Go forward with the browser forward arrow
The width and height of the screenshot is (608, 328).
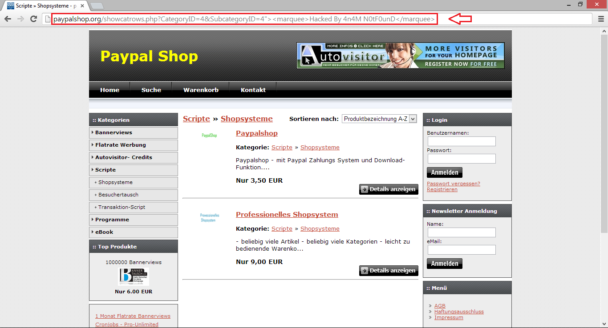tap(20, 19)
